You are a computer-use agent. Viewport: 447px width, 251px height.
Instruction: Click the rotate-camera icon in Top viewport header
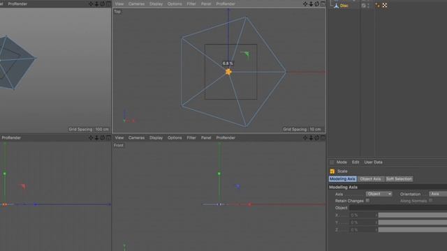coord(316,3)
